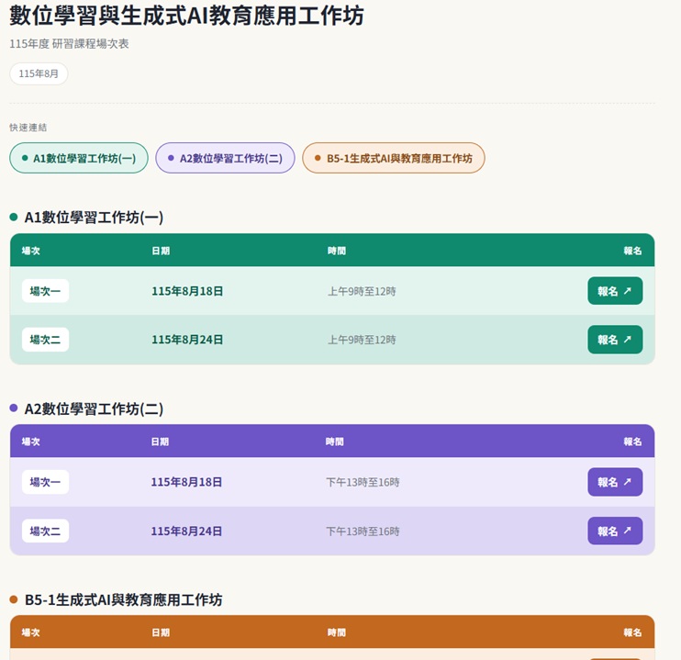Click the 場次一 badge in A1 table
Image resolution: width=681 pixels, height=660 pixels.
coord(45,291)
